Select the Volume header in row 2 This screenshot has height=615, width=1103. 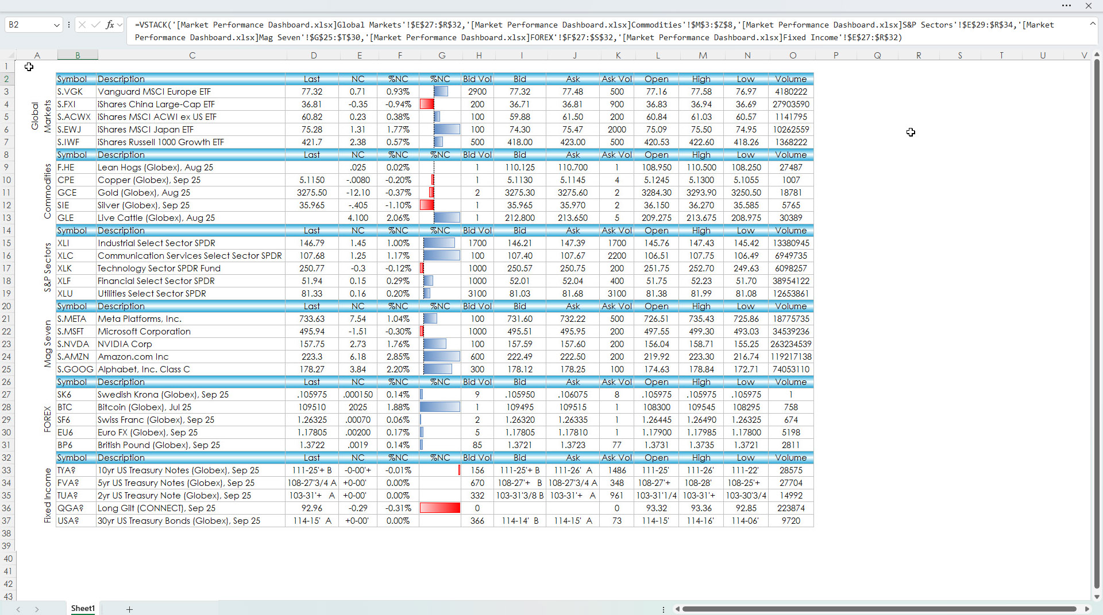791,79
